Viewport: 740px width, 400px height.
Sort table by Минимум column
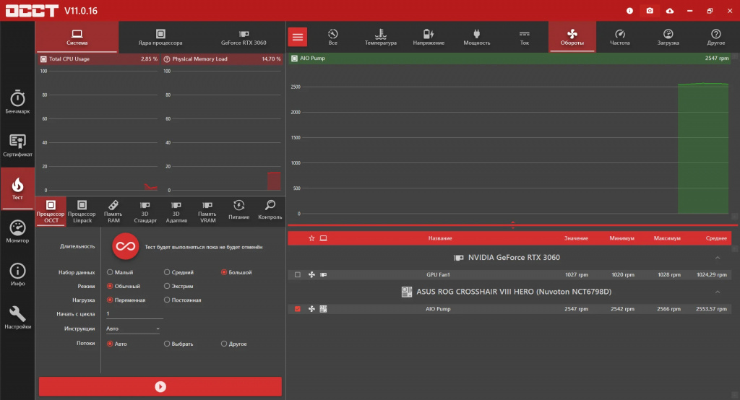point(621,238)
